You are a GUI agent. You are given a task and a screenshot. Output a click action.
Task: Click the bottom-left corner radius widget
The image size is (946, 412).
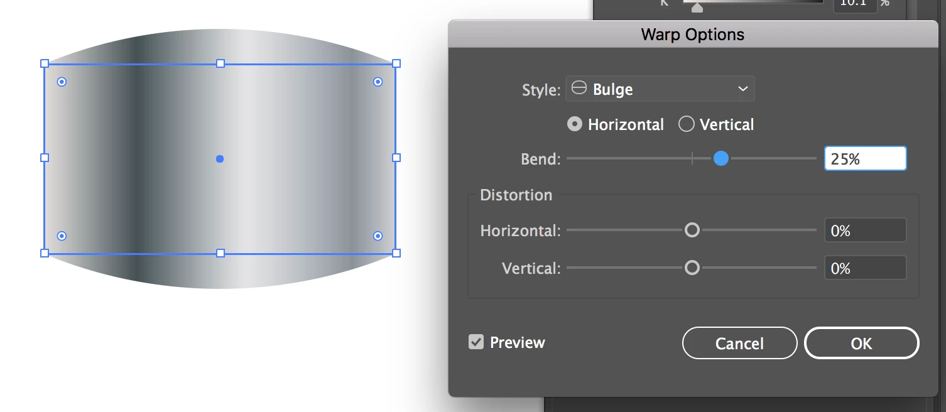62,236
